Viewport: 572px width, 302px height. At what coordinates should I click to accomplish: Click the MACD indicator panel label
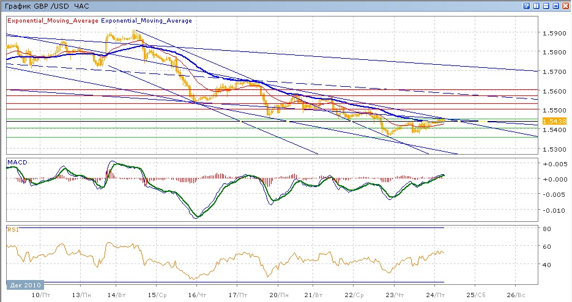click(x=15, y=162)
